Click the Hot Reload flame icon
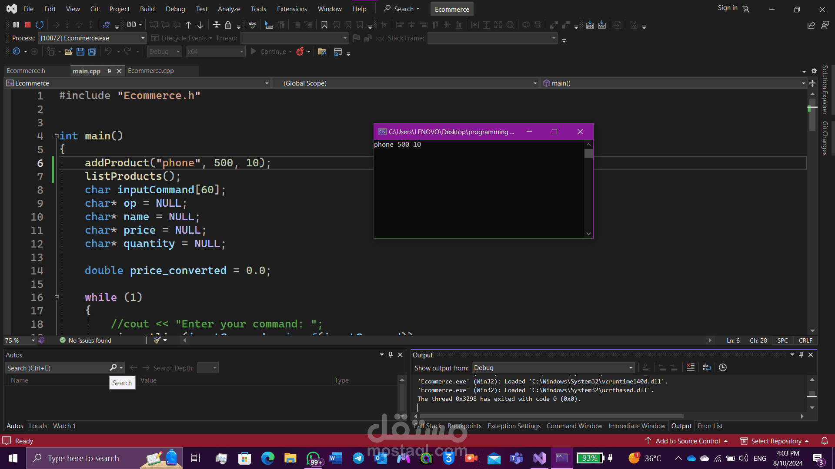 [300, 52]
